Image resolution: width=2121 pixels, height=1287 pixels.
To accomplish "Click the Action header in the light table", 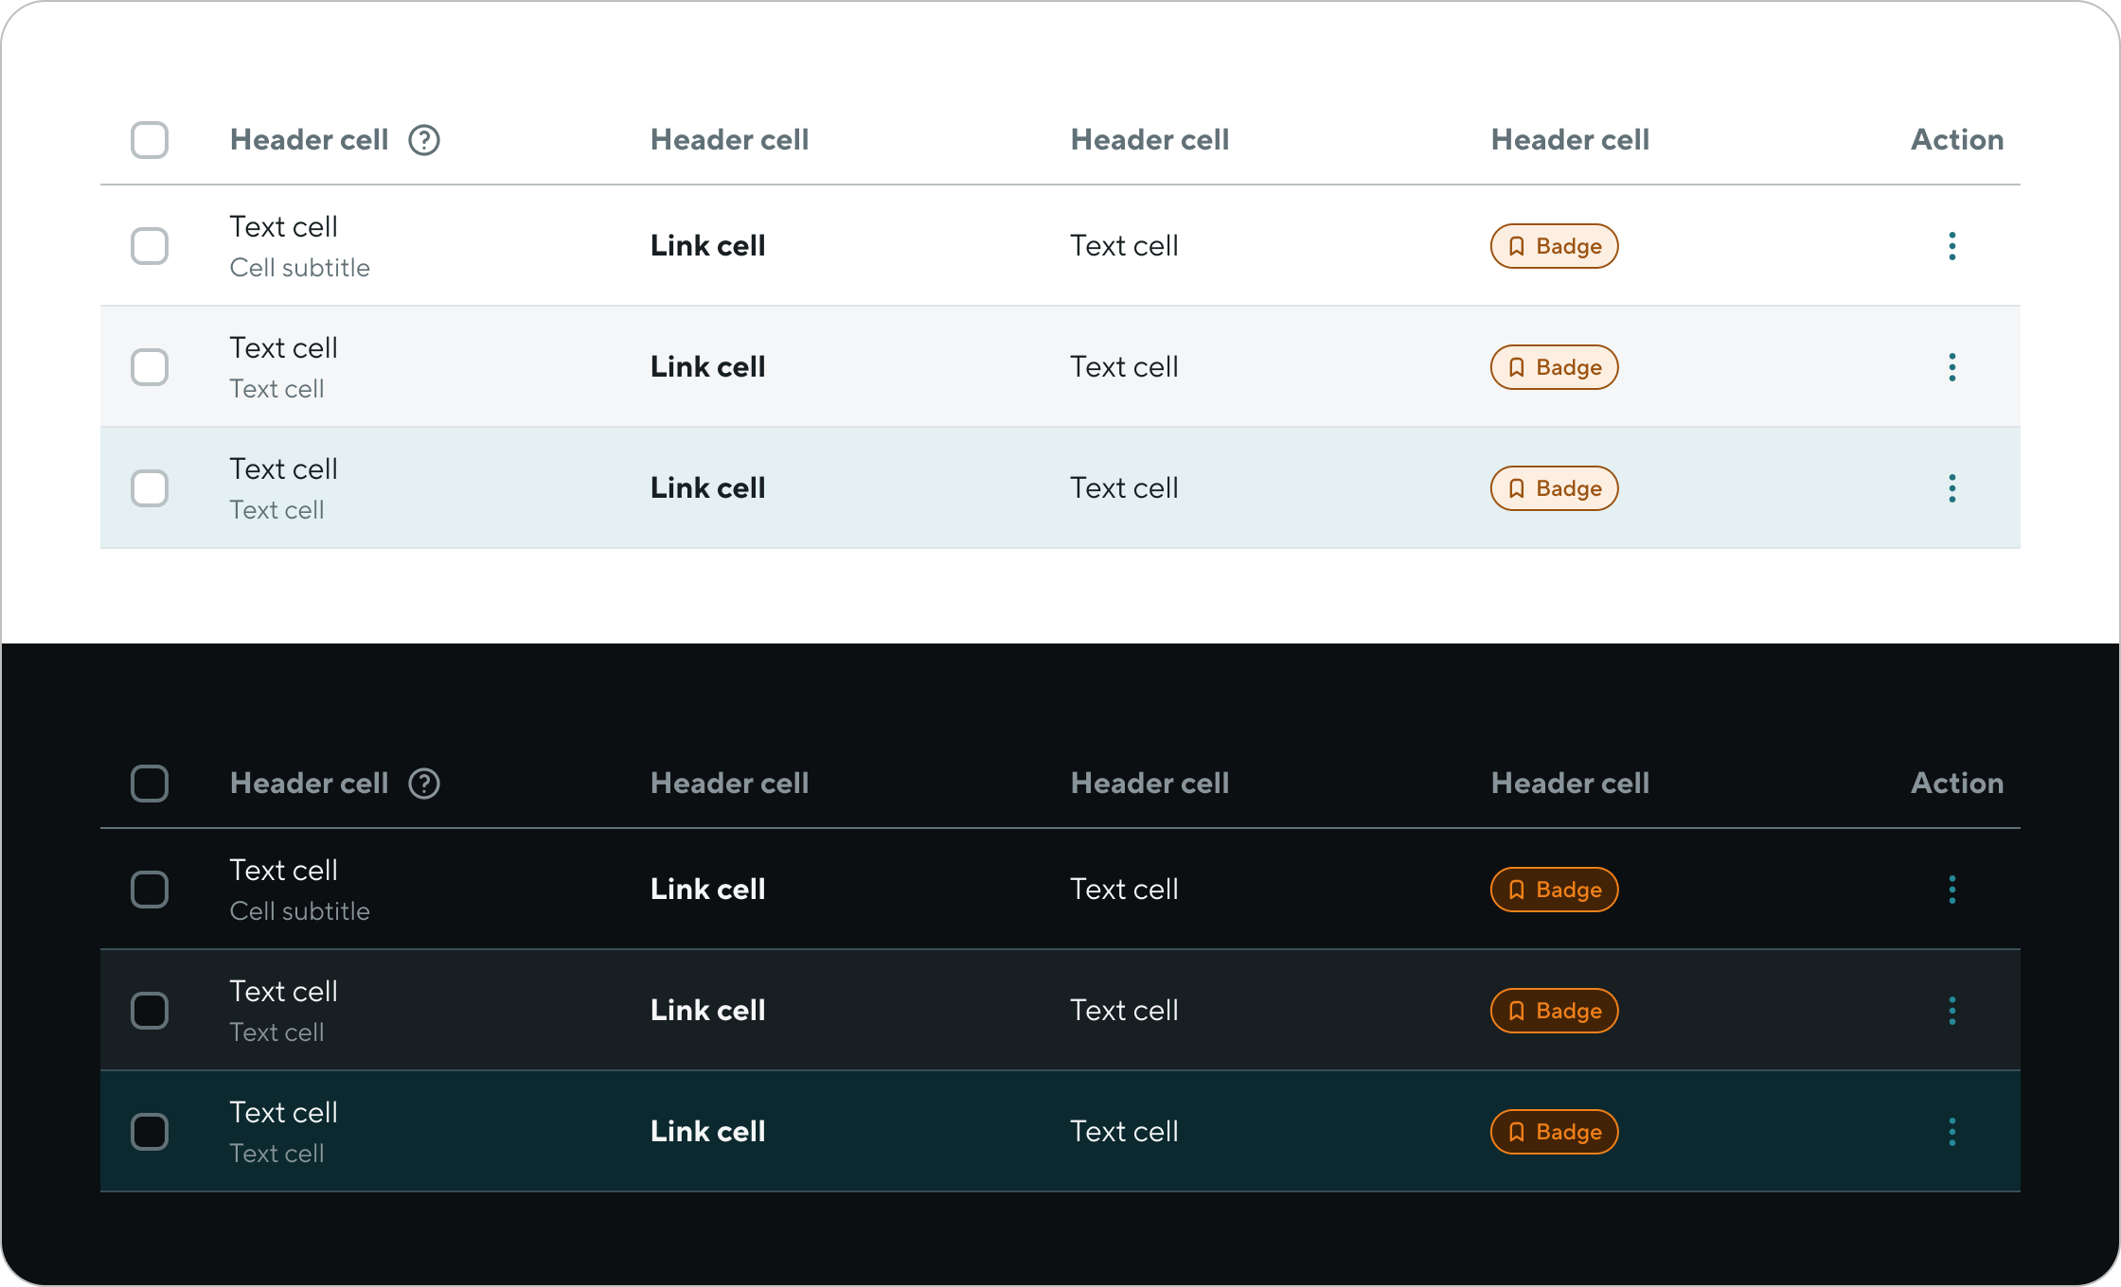I will pyautogui.click(x=1957, y=140).
